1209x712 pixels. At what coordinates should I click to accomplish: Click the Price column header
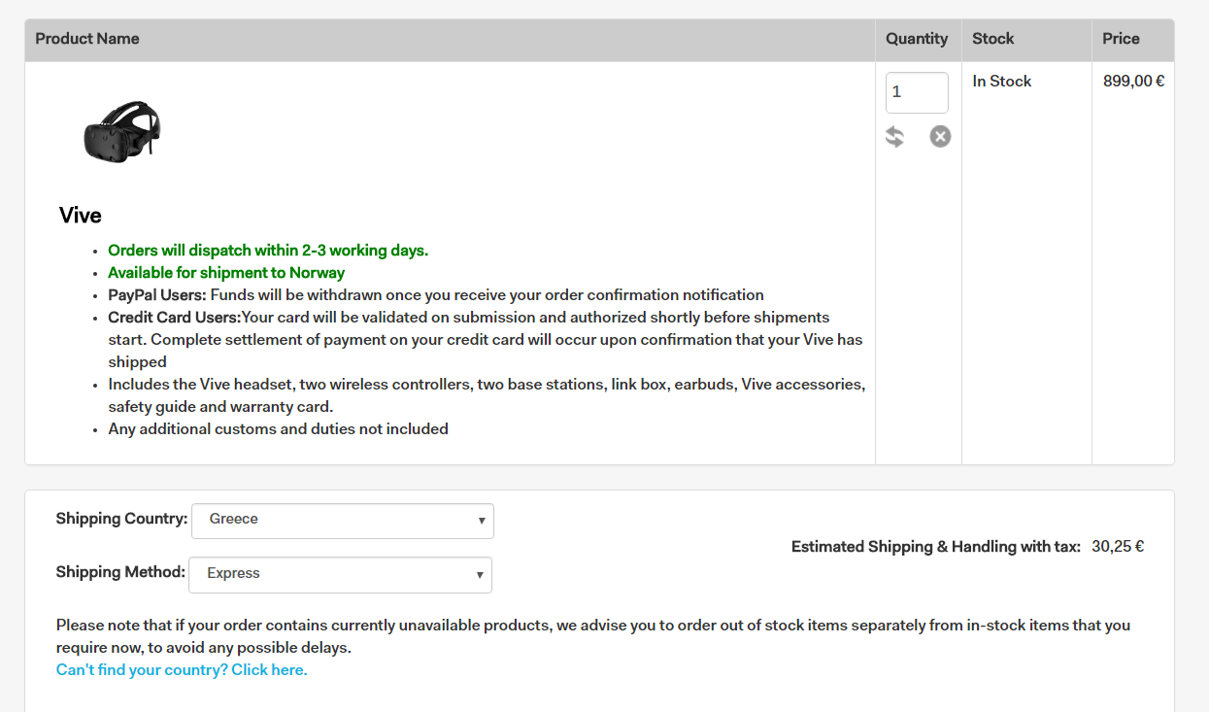[1121, 39]
